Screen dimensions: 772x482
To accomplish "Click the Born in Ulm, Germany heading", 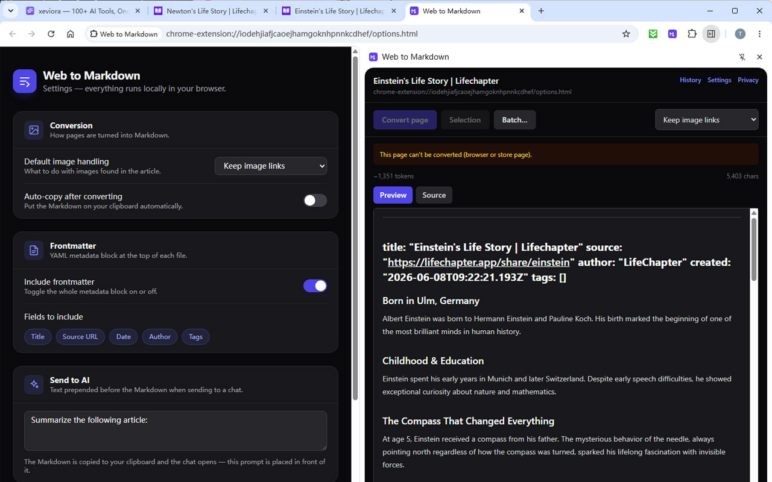I will 431,301.
